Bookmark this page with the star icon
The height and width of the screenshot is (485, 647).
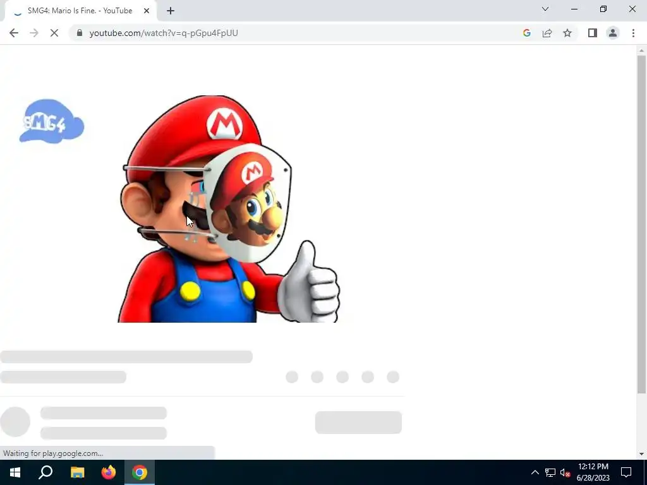567,33
